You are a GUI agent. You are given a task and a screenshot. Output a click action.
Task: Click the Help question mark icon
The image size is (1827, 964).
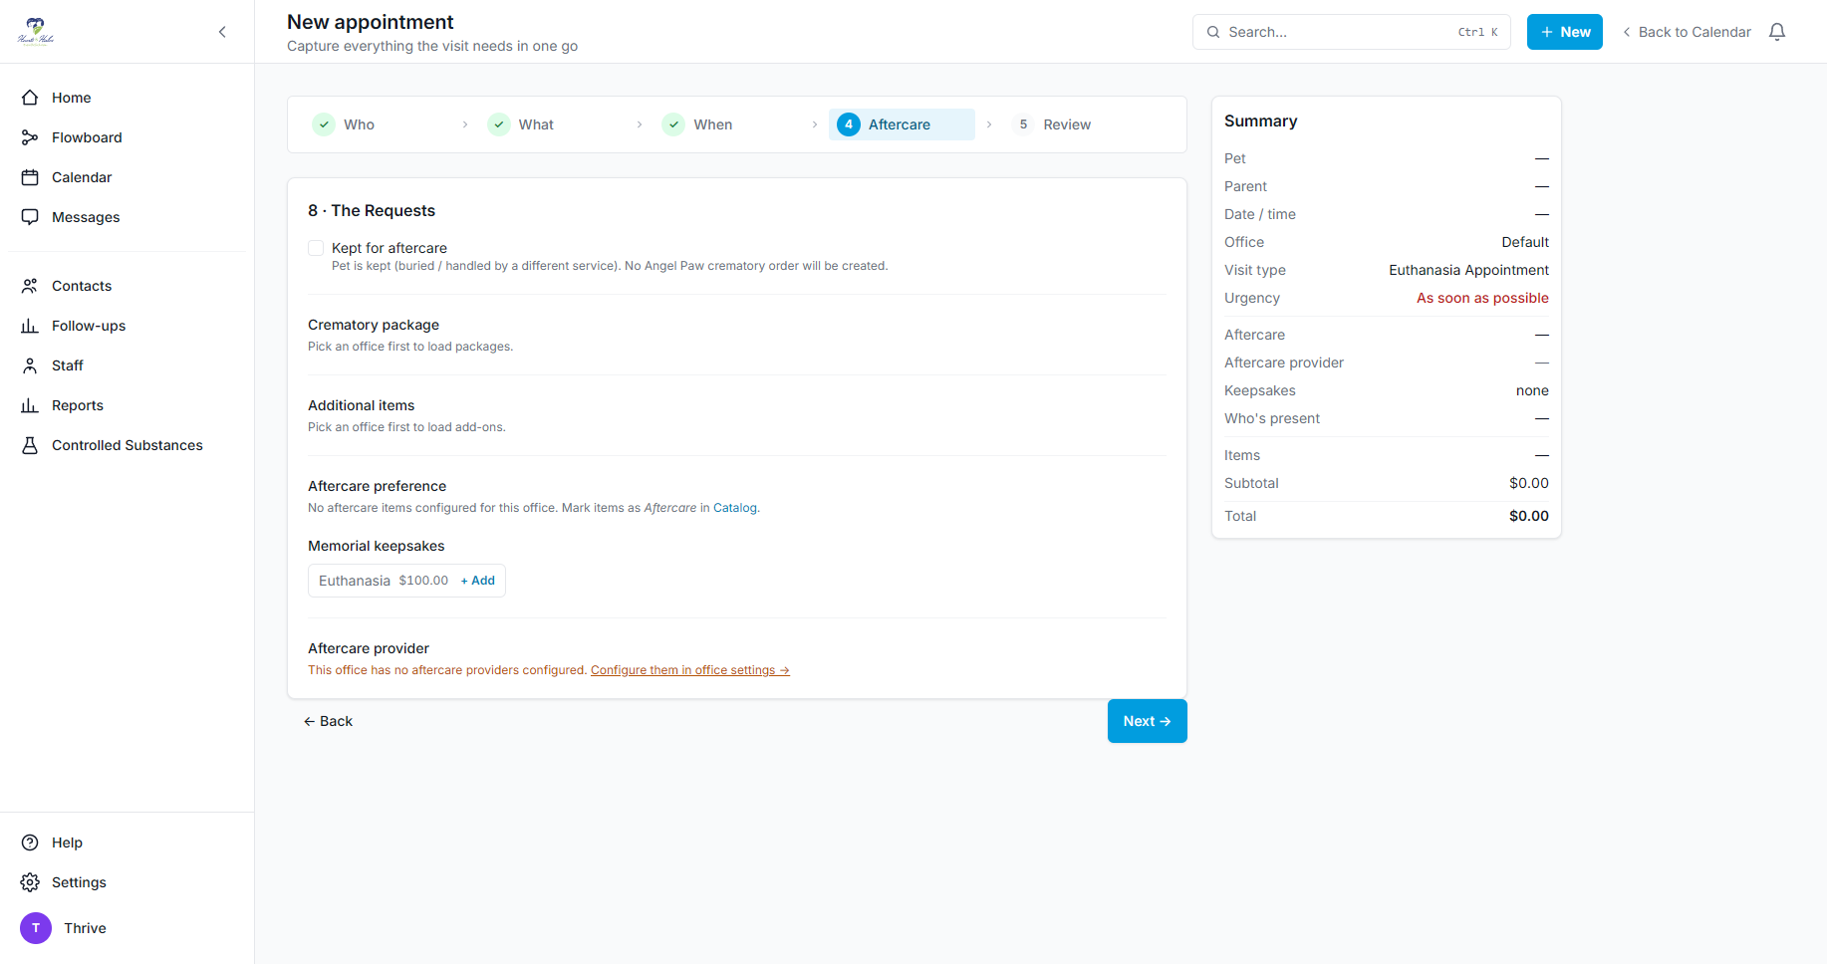[x=30, y=843]
